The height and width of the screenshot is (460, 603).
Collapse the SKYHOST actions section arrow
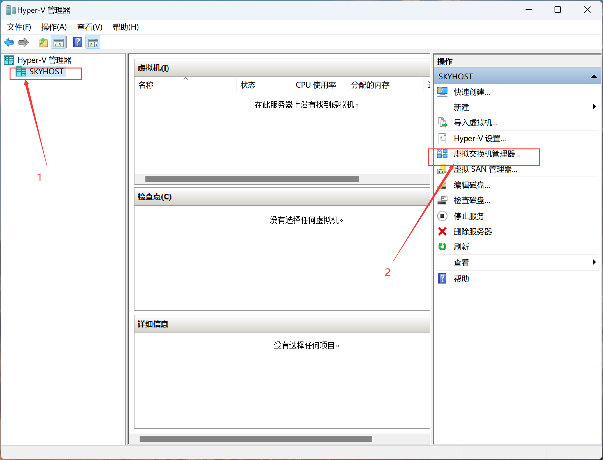[594, 76]
